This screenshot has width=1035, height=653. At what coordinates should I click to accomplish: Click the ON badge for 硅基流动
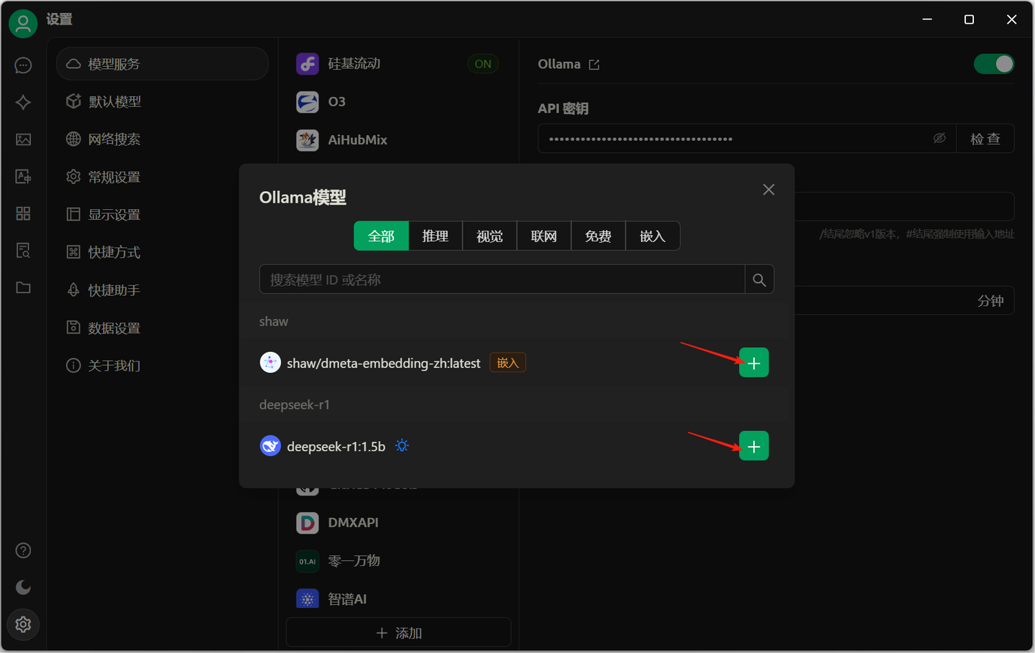click(483, 64)
